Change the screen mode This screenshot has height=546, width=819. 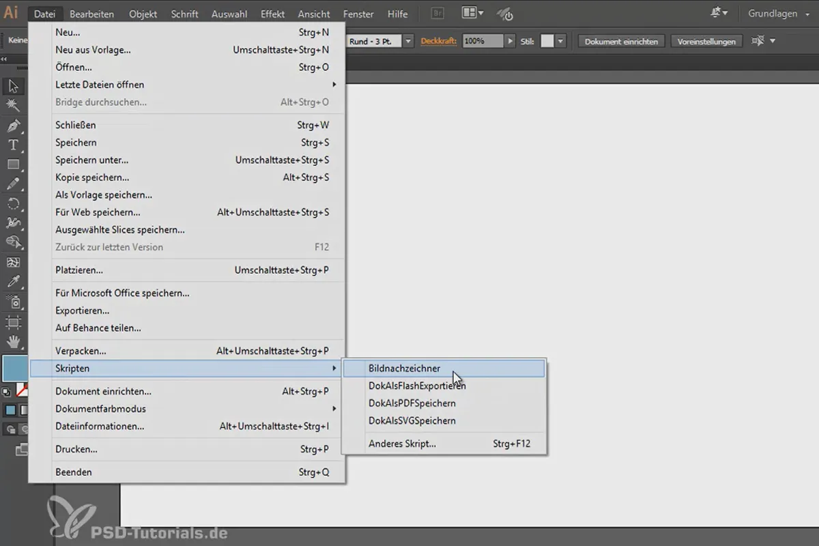pos(20,449)
